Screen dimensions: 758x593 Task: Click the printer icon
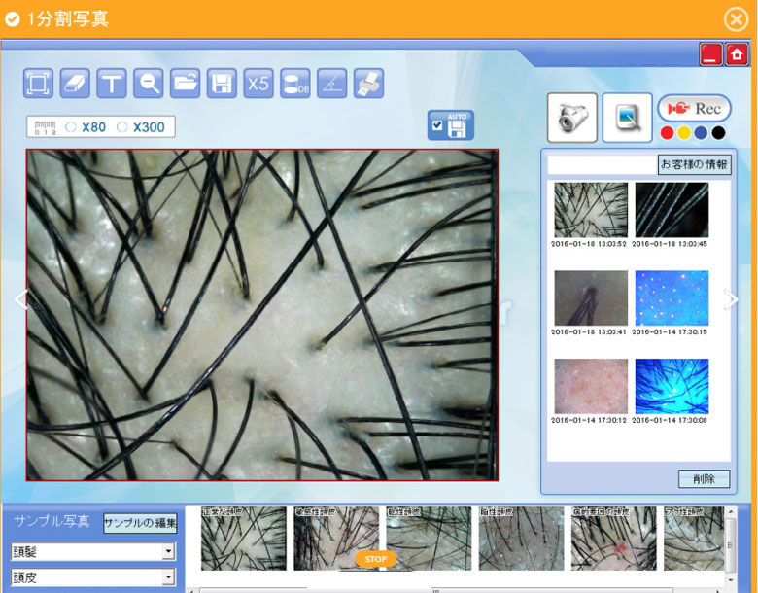click(368, 84)
